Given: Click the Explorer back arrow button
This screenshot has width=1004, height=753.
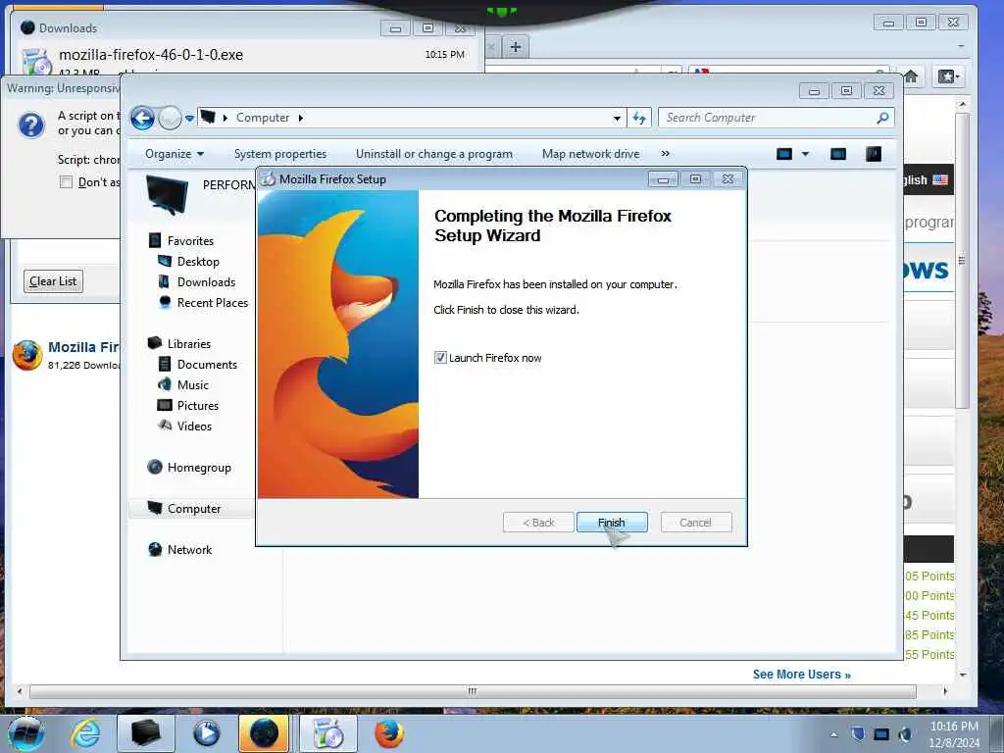Looking at the screenshot, I should [142, 118].
